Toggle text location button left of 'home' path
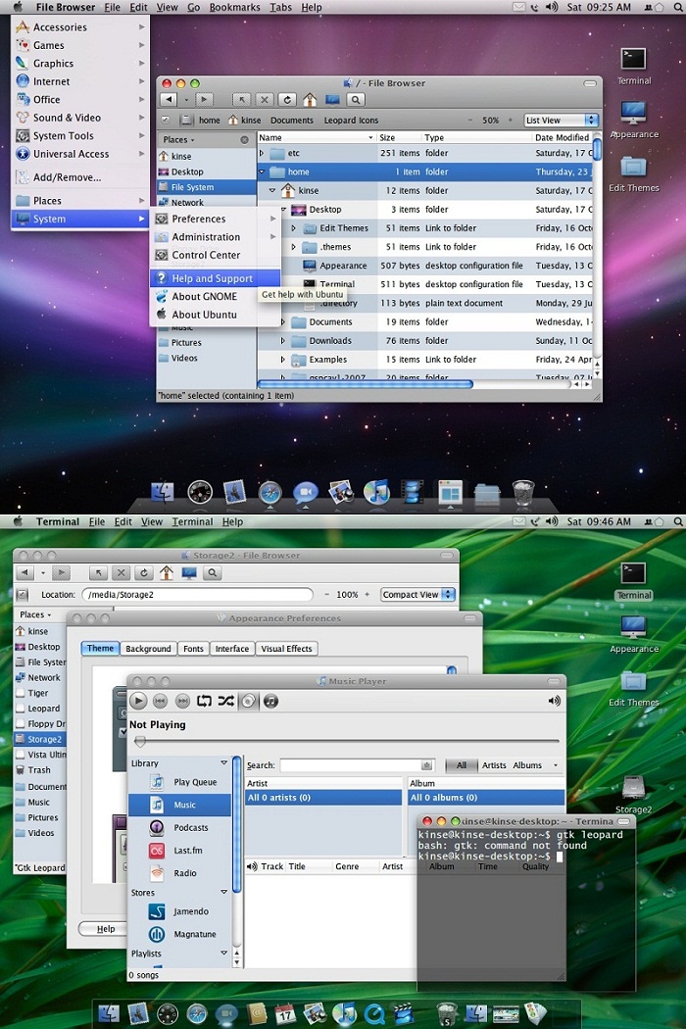This screenshot has height=1029, width=686. coord(166,121)
